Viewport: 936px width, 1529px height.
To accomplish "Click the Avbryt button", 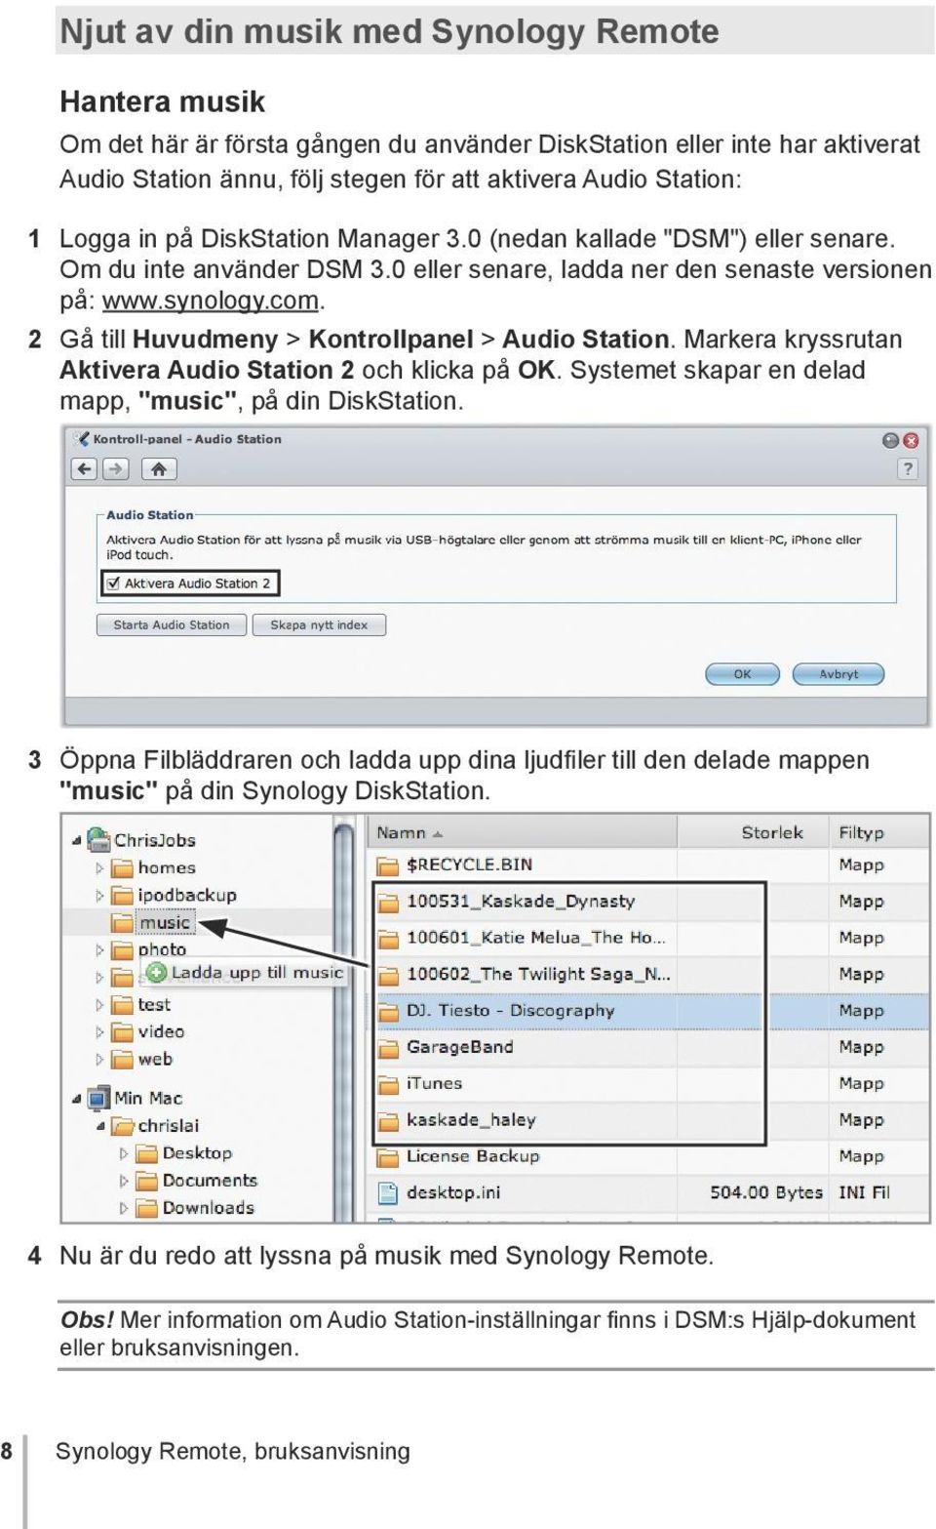I will click(838, 674).
